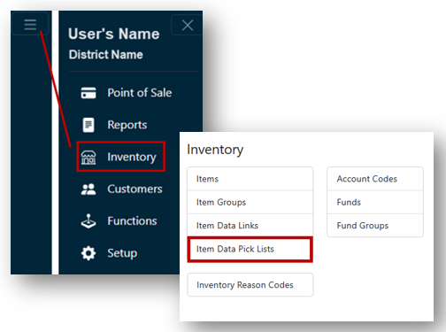Click the User's Name heading
Screen dimensions: 446x332
[114, 34]
